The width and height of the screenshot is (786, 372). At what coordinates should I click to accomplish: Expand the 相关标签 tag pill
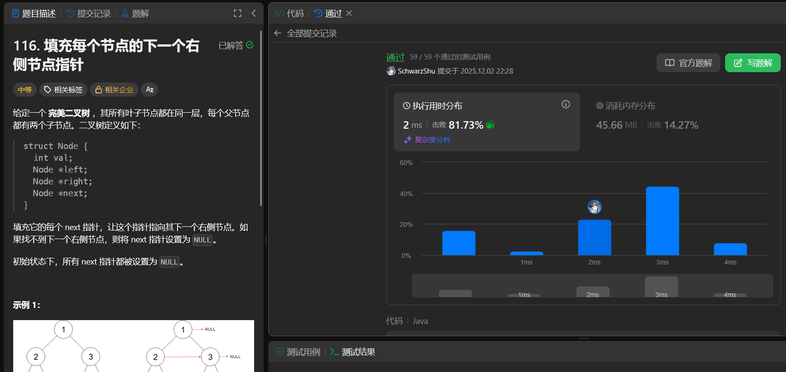63,90
